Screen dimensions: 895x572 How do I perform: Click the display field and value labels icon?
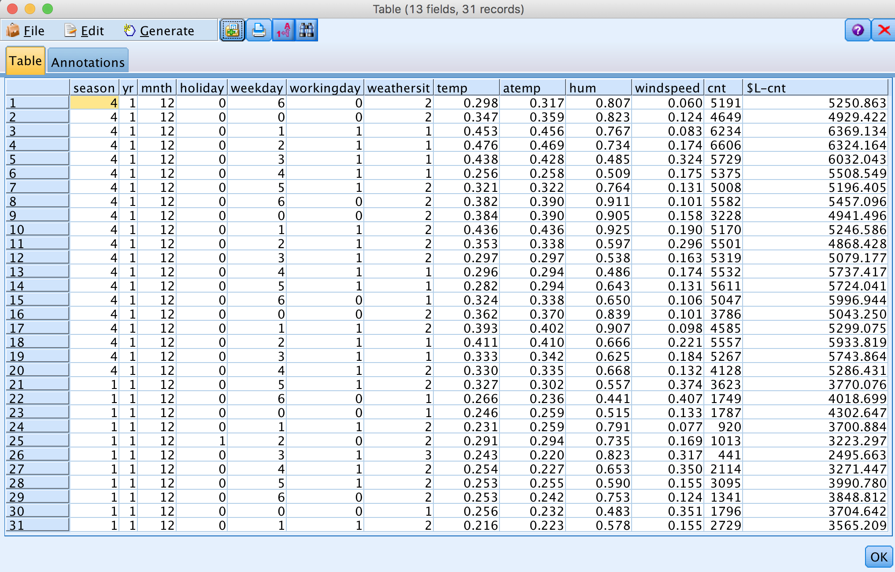[283, 30]
